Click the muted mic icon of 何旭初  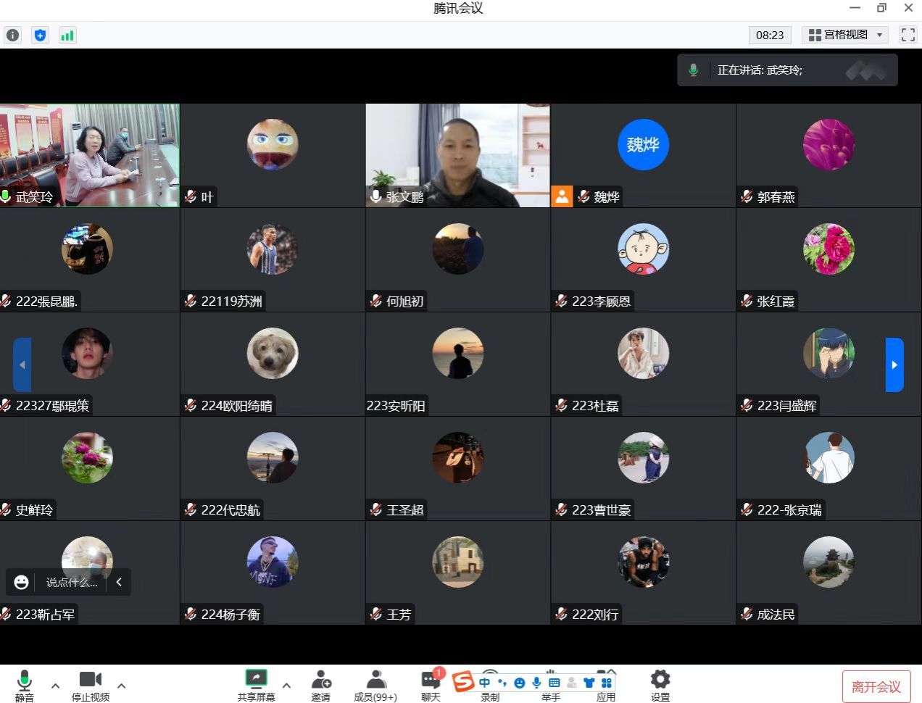click(x=375, y=301)
